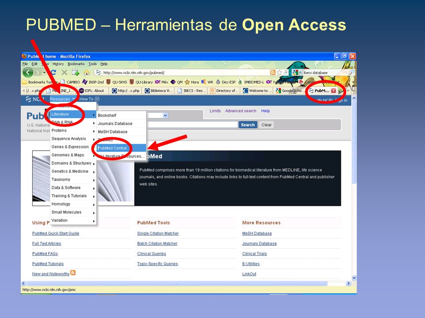
Task: Open the QM bookmark
Action: 177,82
